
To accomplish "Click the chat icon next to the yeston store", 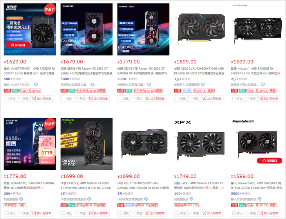I will [263, 85].
